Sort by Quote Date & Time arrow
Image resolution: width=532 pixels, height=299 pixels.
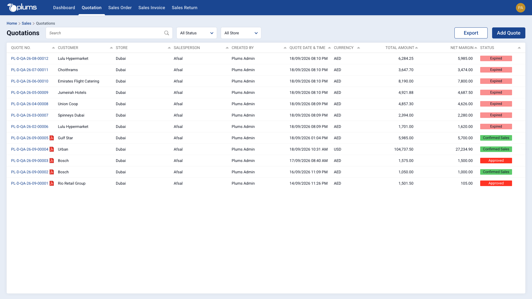point(329,48)
